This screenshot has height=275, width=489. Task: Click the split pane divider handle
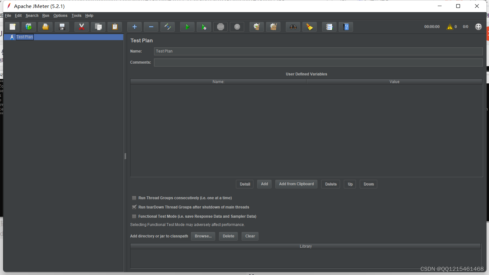click(125, 156)
